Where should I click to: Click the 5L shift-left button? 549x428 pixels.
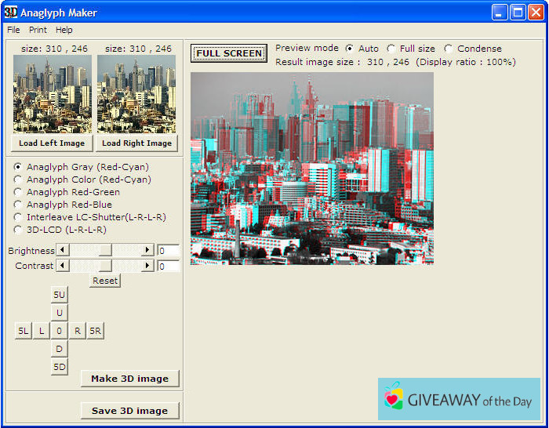pos(23,331)
